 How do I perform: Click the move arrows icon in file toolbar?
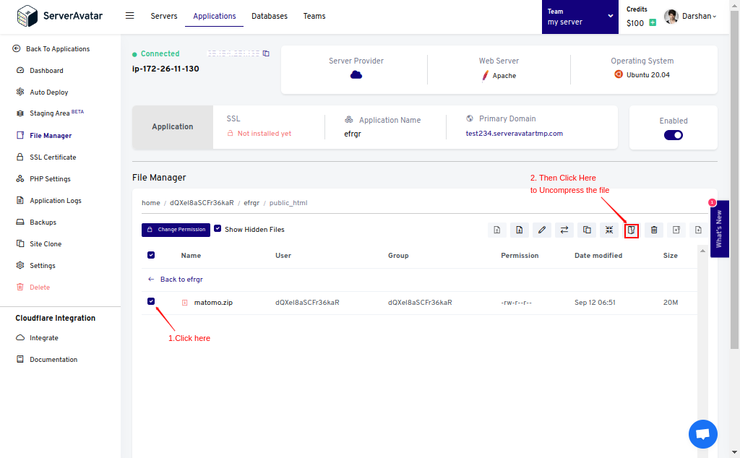(x=564, y=230)
